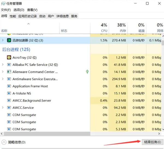This screenshot has height=149, width=164.
Task: Switch to the 详细信息 tab
Action: click(63, 16)
